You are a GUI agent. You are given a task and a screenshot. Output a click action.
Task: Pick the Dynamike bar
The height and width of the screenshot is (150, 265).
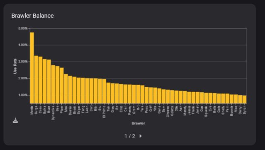(x=53, y=84)
